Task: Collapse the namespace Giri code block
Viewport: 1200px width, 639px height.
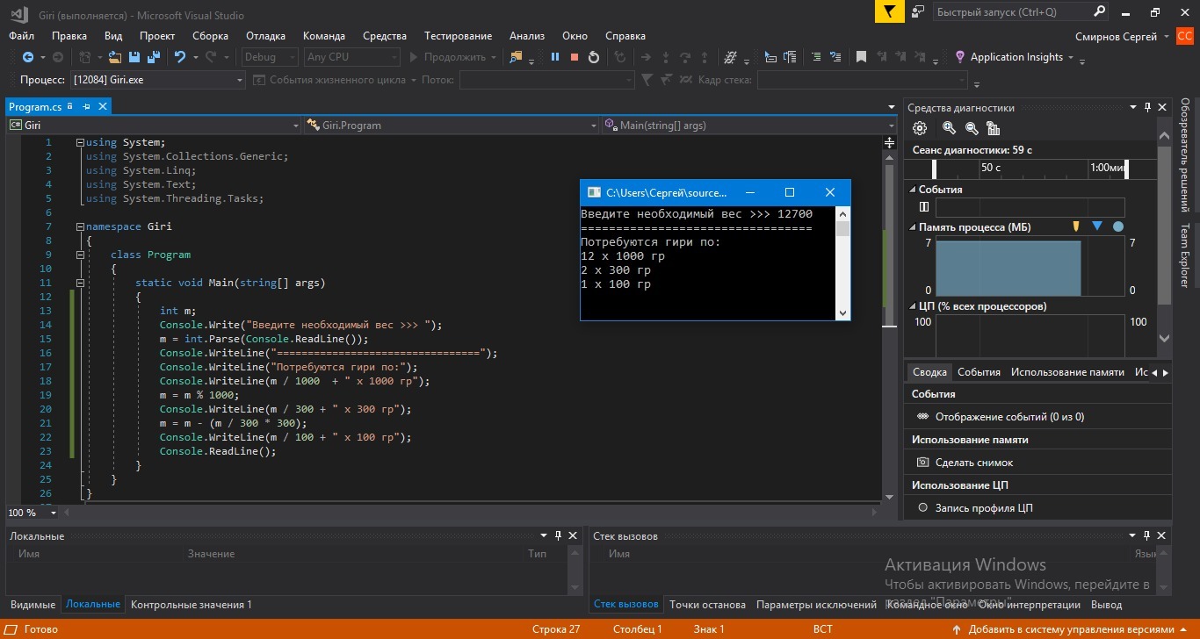Action: 80,226
